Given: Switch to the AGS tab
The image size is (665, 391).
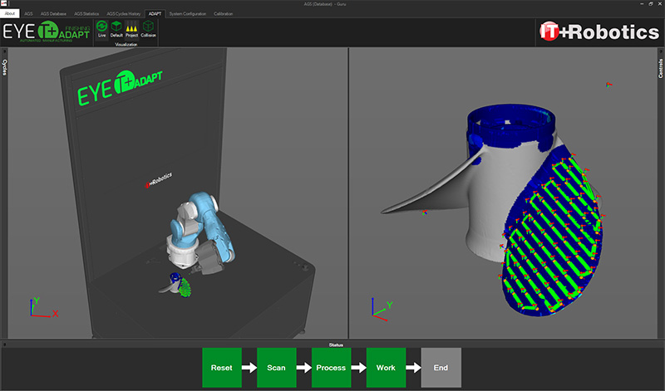Looking at the screenshot, I should 28,13.
